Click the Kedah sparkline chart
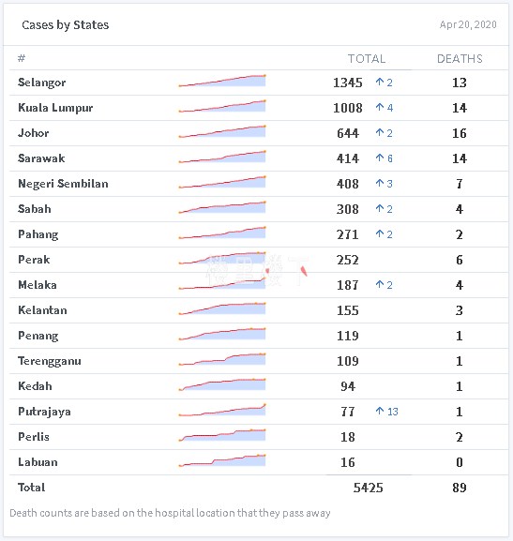The height and width of the screenshot is (541, 513). [222, 384]
